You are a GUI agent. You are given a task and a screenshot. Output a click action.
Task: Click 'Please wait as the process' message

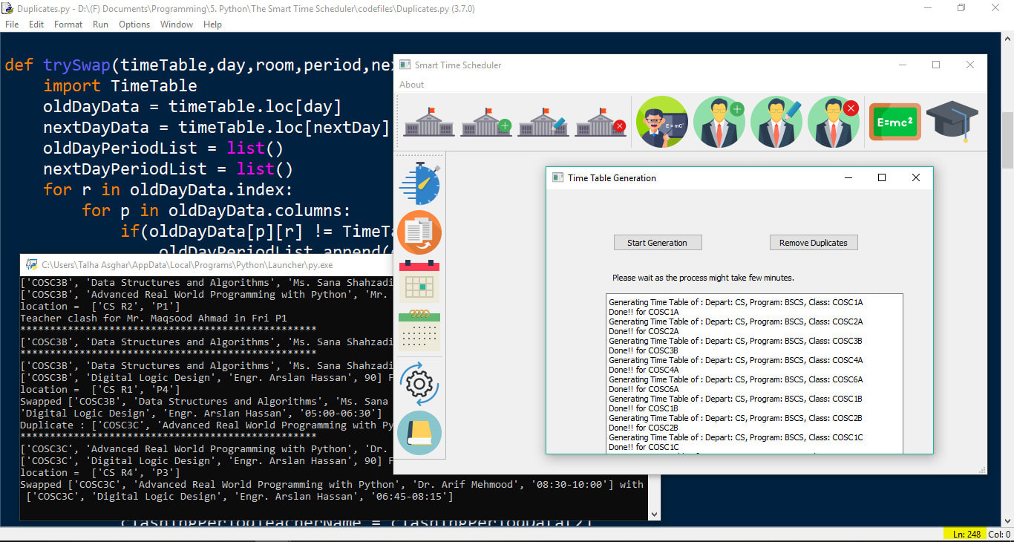click(703, 278)
